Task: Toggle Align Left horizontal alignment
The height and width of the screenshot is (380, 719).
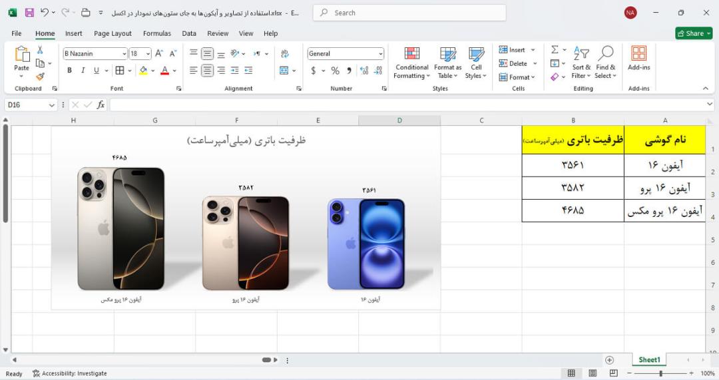Action: tap(194, 70)
